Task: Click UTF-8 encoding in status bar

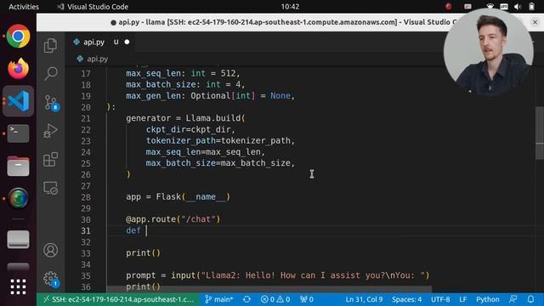Action: point(440,299)
